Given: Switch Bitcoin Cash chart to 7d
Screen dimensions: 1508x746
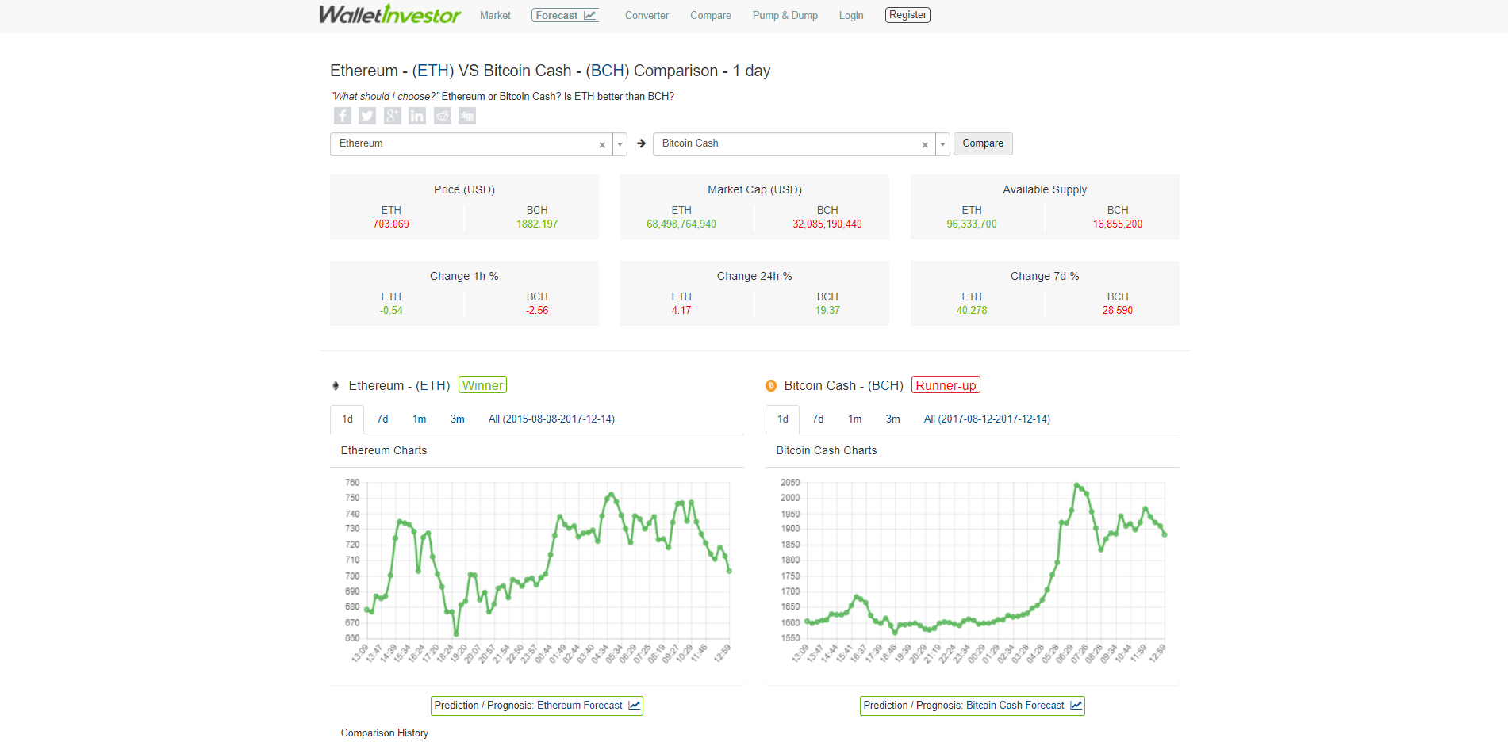Looking at the screenshot, I should coord(818,419).
